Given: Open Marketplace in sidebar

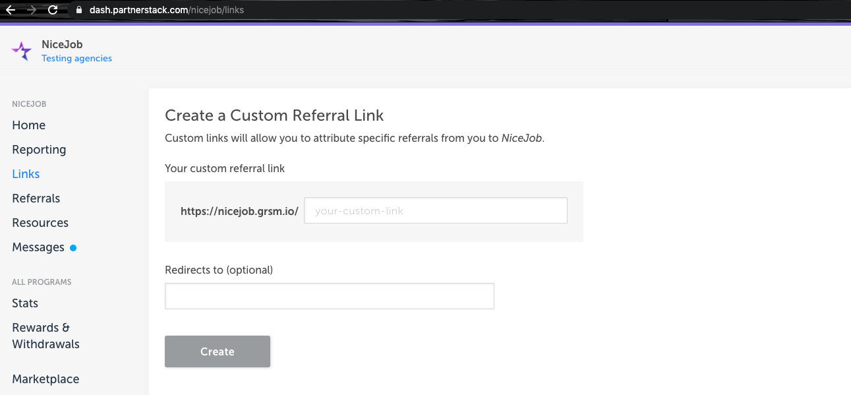Looking at the screenshot, I should click(45, 379).
